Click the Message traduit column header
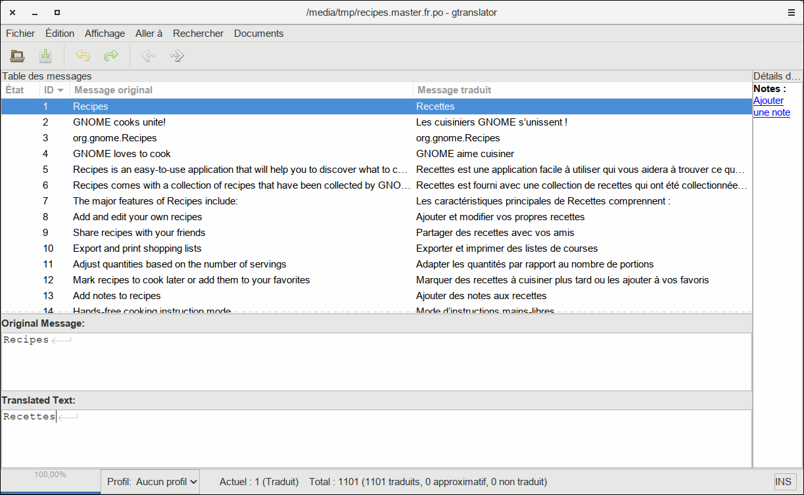The image size is (804, 495). pos(454,90)
